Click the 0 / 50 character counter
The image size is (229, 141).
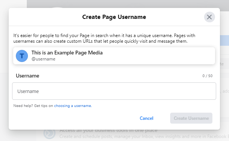[x=207, y=76]
